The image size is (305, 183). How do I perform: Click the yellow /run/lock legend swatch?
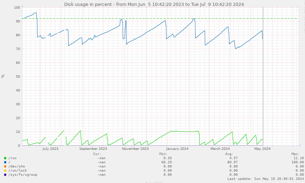pyautogui.click(x=5, y=170)
